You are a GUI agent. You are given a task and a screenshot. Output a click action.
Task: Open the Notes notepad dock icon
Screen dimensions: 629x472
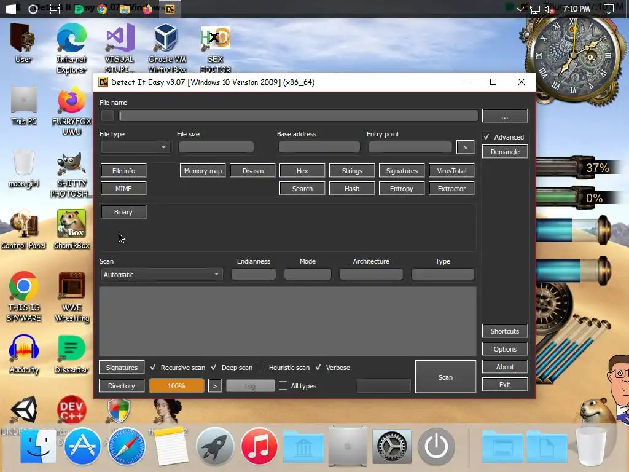(x=171, y=446)
